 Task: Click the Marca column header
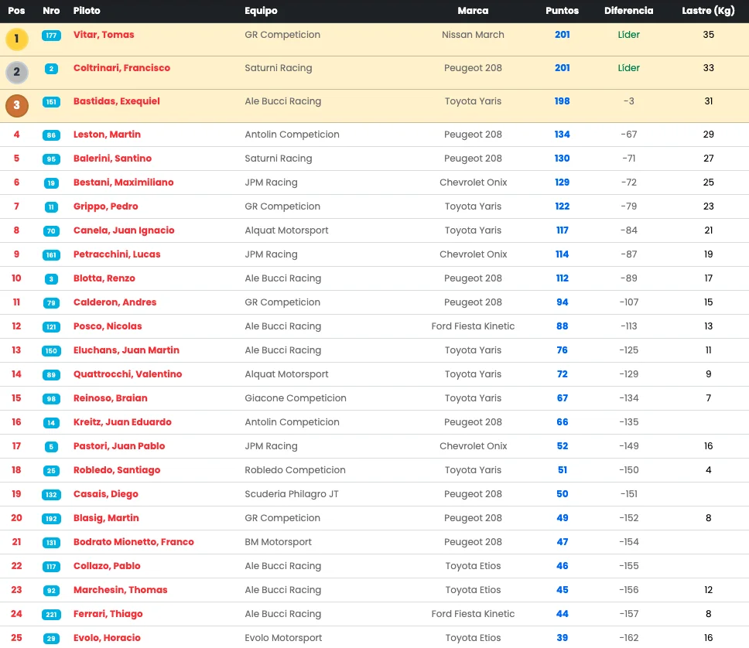[x=473, y=11]
